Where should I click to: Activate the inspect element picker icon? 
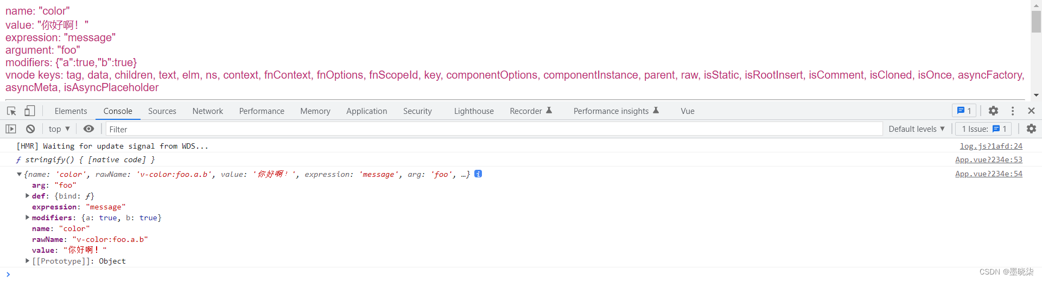pyautogui.click(x=11, y=111)
